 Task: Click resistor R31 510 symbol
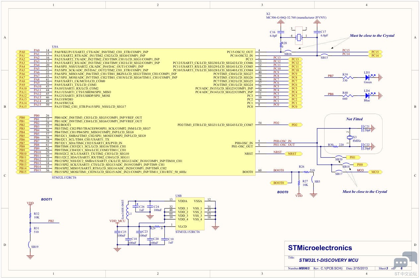[x=30, y=230]
